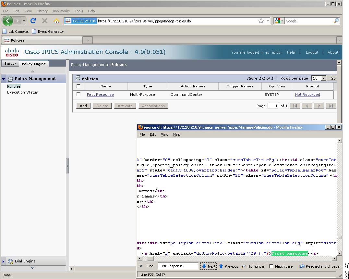The width and height of the screenshot is (349, 279).
Task: Click Highlight all in find bar
Action: click(253, 266)
